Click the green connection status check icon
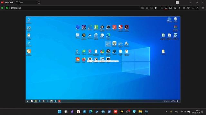206x115 pixels. [2, 8]
